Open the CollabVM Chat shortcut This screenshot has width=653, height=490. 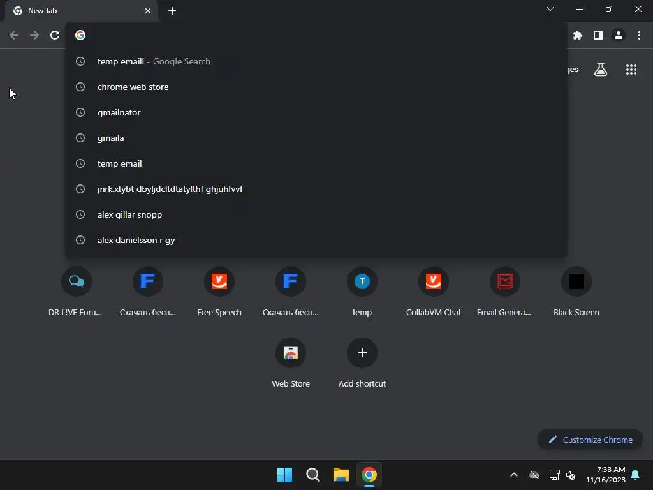434,292
